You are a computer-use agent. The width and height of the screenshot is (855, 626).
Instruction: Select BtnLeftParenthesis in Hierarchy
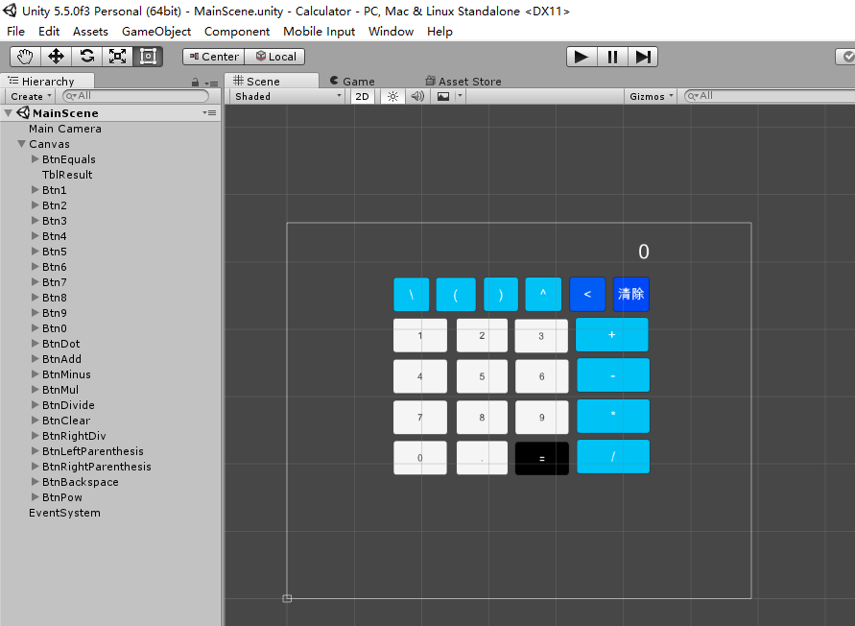(x=93, y=451)
